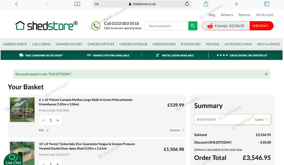Click the Palram greenhouse thumbnail

pyautogui.click(x=22, y=110)
